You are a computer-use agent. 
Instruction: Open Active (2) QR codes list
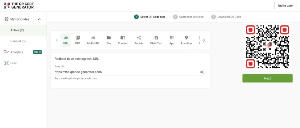tap(17, 30)
